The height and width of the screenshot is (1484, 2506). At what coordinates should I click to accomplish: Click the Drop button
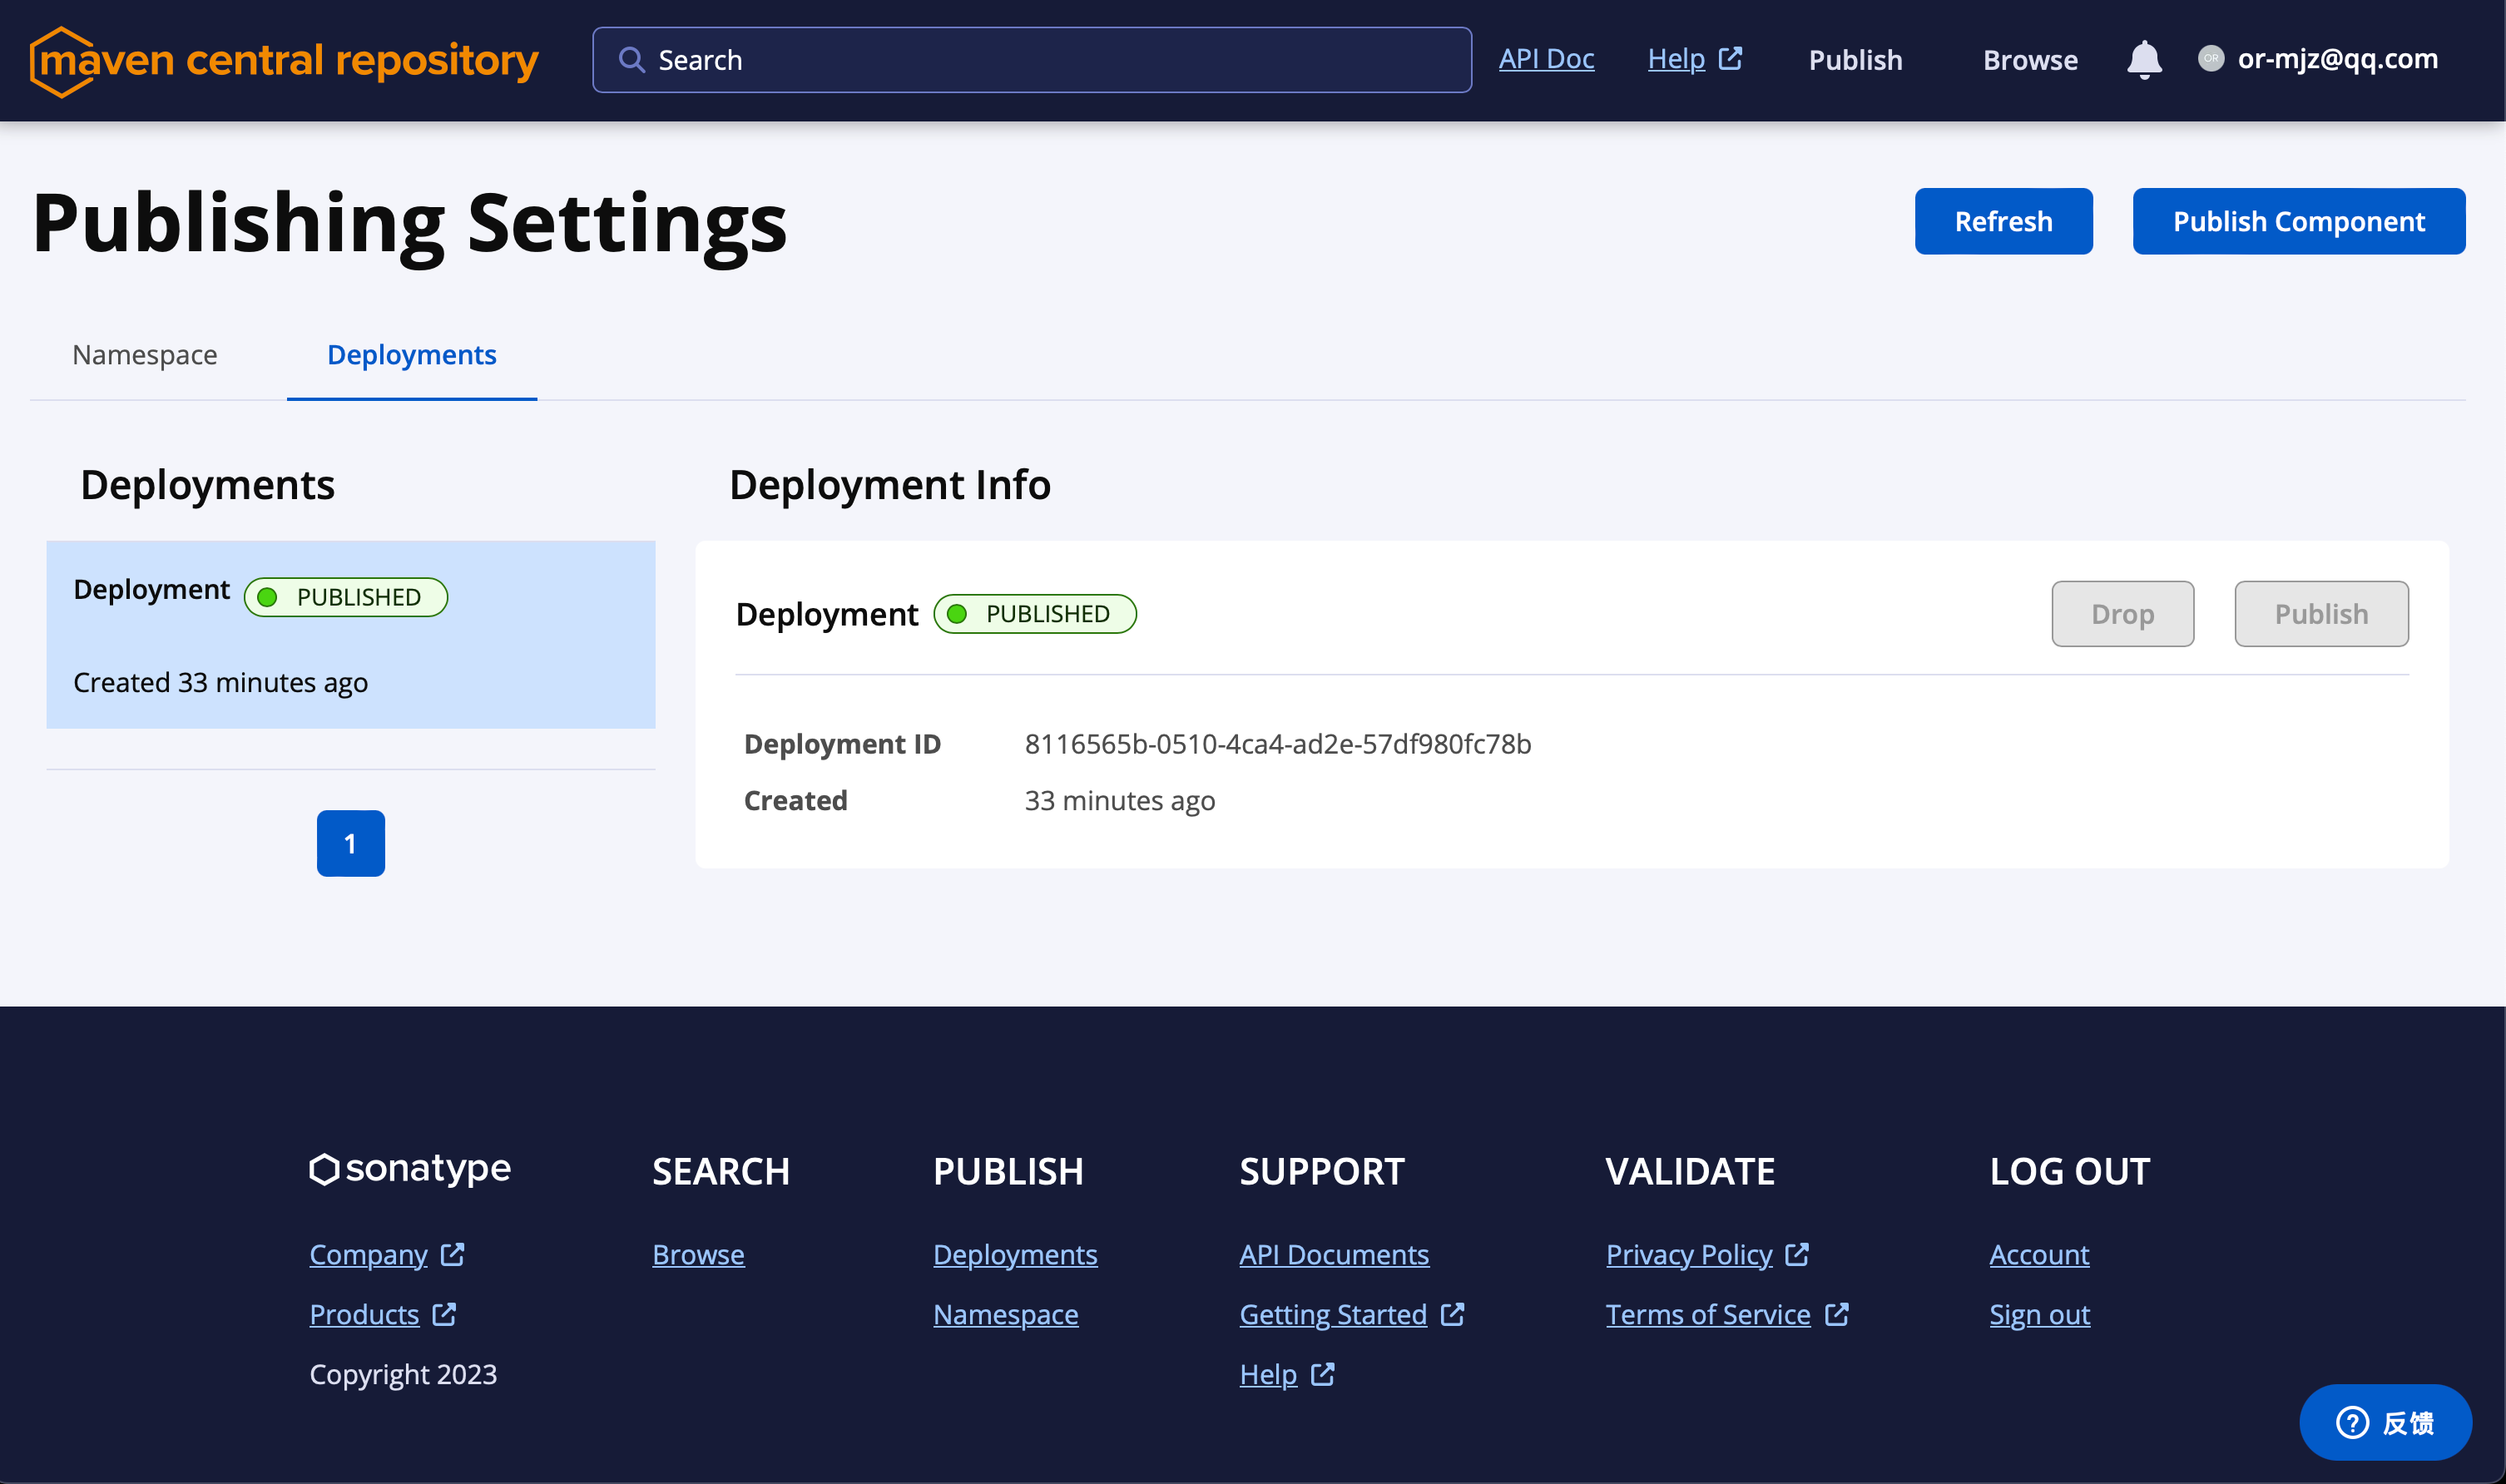2123,614
